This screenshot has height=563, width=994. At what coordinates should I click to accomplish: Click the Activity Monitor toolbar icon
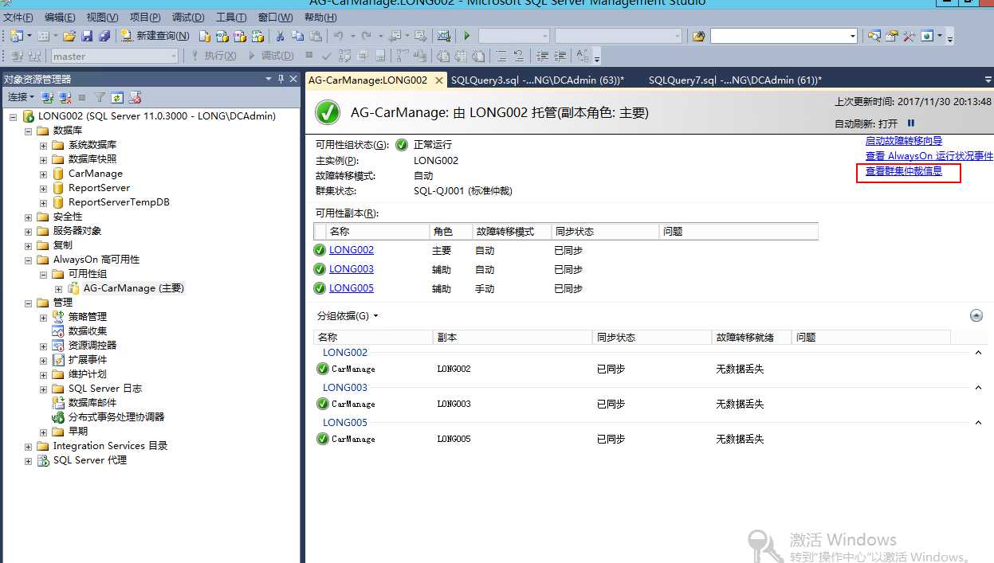pos(444,36)
